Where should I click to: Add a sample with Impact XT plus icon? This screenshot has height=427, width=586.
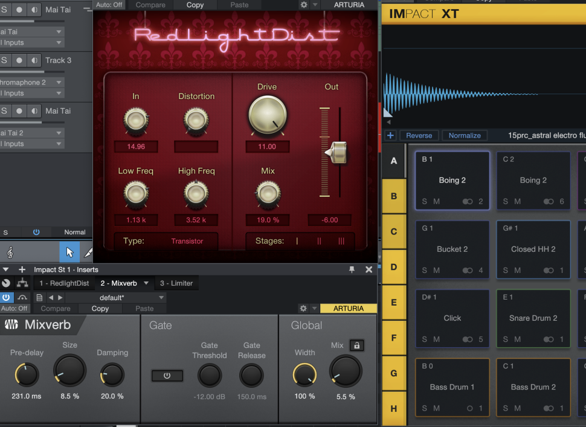[x=390, y=136]
